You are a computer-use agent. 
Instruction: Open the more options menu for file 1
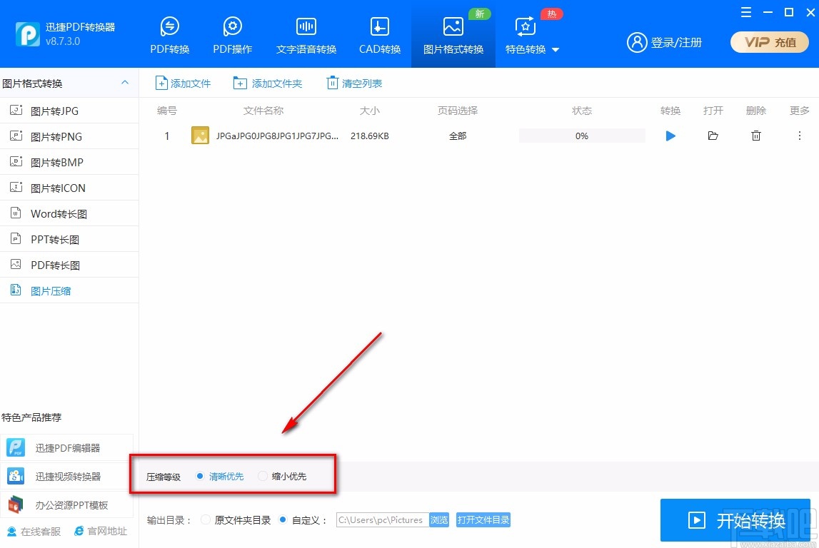(x=800, y=136)
